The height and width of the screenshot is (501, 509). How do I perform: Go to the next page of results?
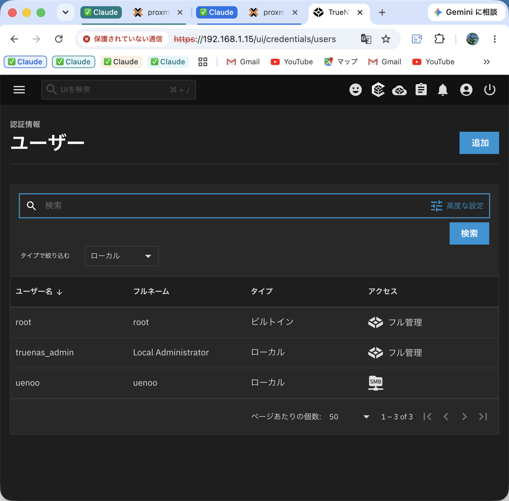coord(464,417)
